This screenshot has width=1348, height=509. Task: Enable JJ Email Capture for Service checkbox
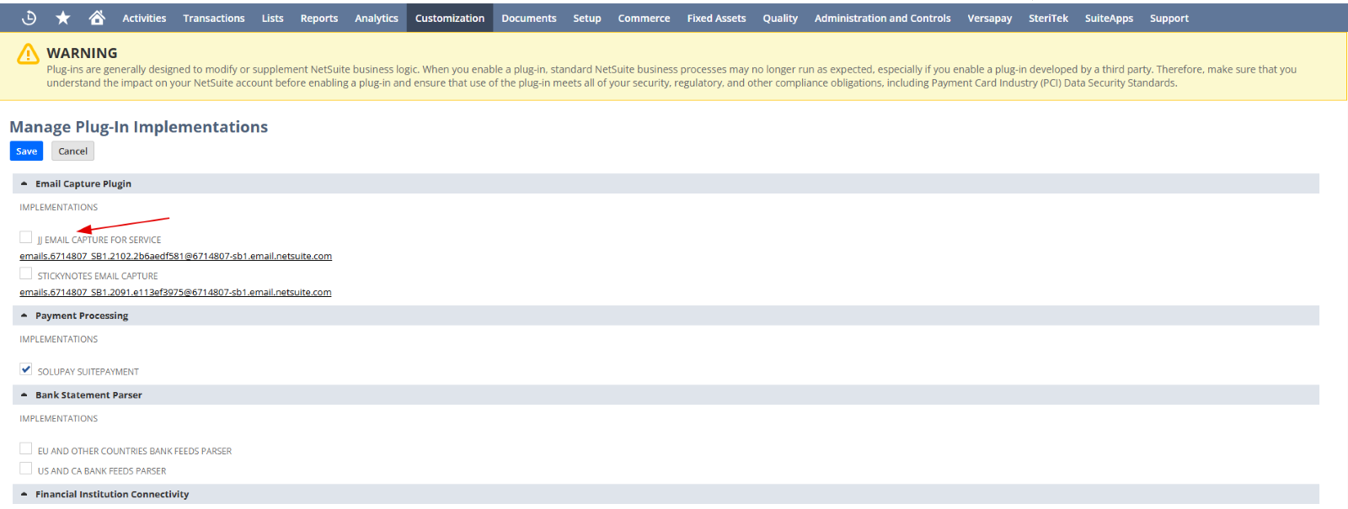tap(26, 237)
